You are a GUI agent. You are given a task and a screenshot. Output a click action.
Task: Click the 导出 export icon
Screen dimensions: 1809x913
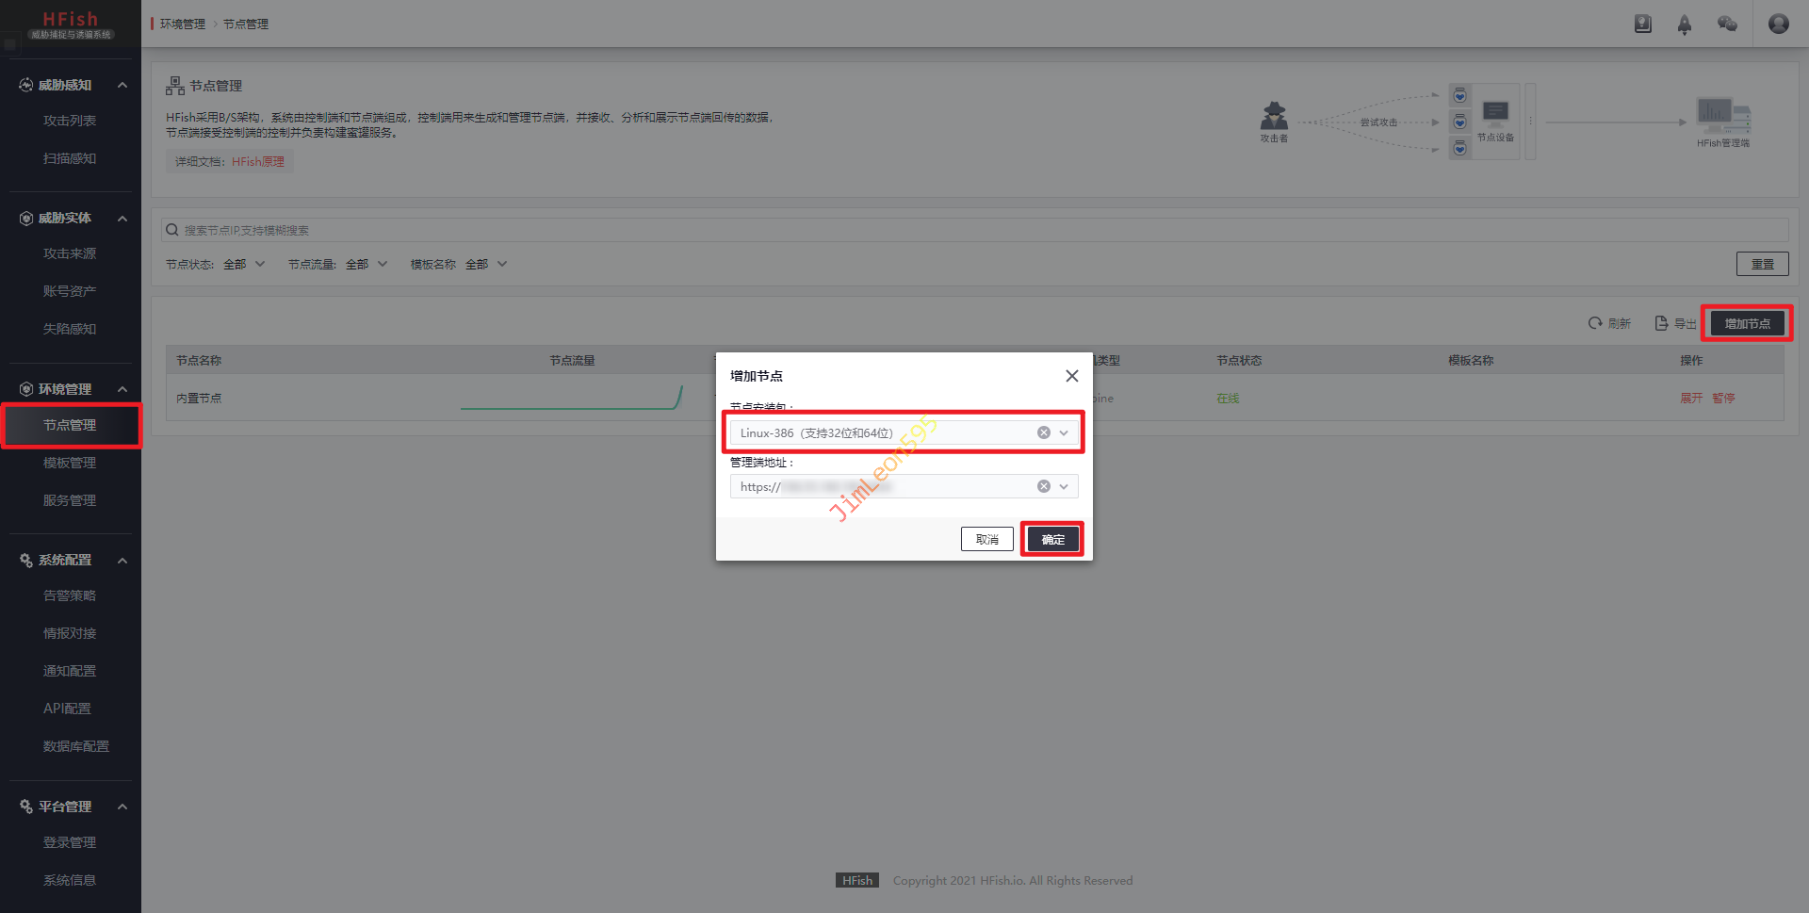click(1661, 323)
